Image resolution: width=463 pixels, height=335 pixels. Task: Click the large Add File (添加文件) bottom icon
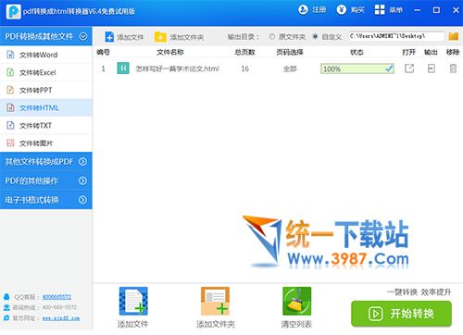pos(133,301)
